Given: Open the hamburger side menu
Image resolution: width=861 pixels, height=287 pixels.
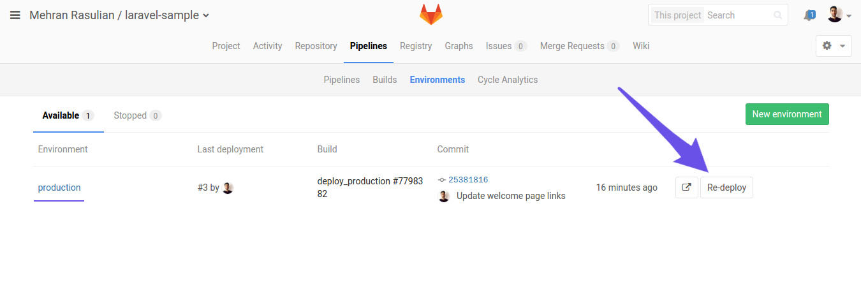Looking at the screenshot, I should (15, 15).
